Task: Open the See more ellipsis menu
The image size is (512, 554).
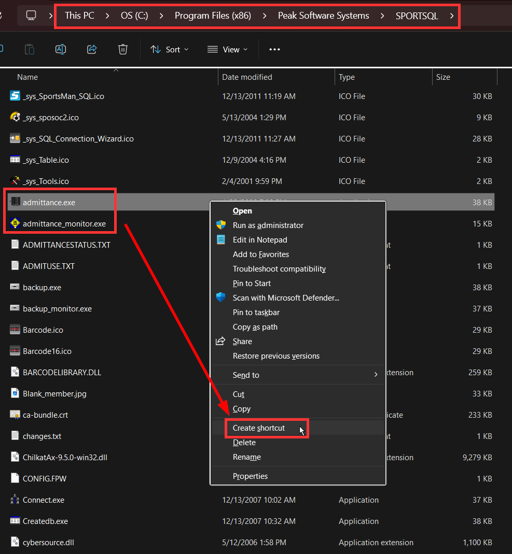Action: tap(274, 49)
